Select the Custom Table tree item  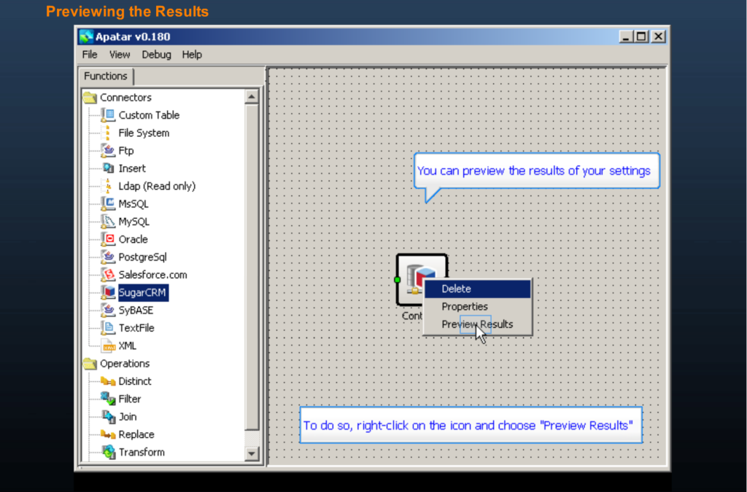pos(149,115)
